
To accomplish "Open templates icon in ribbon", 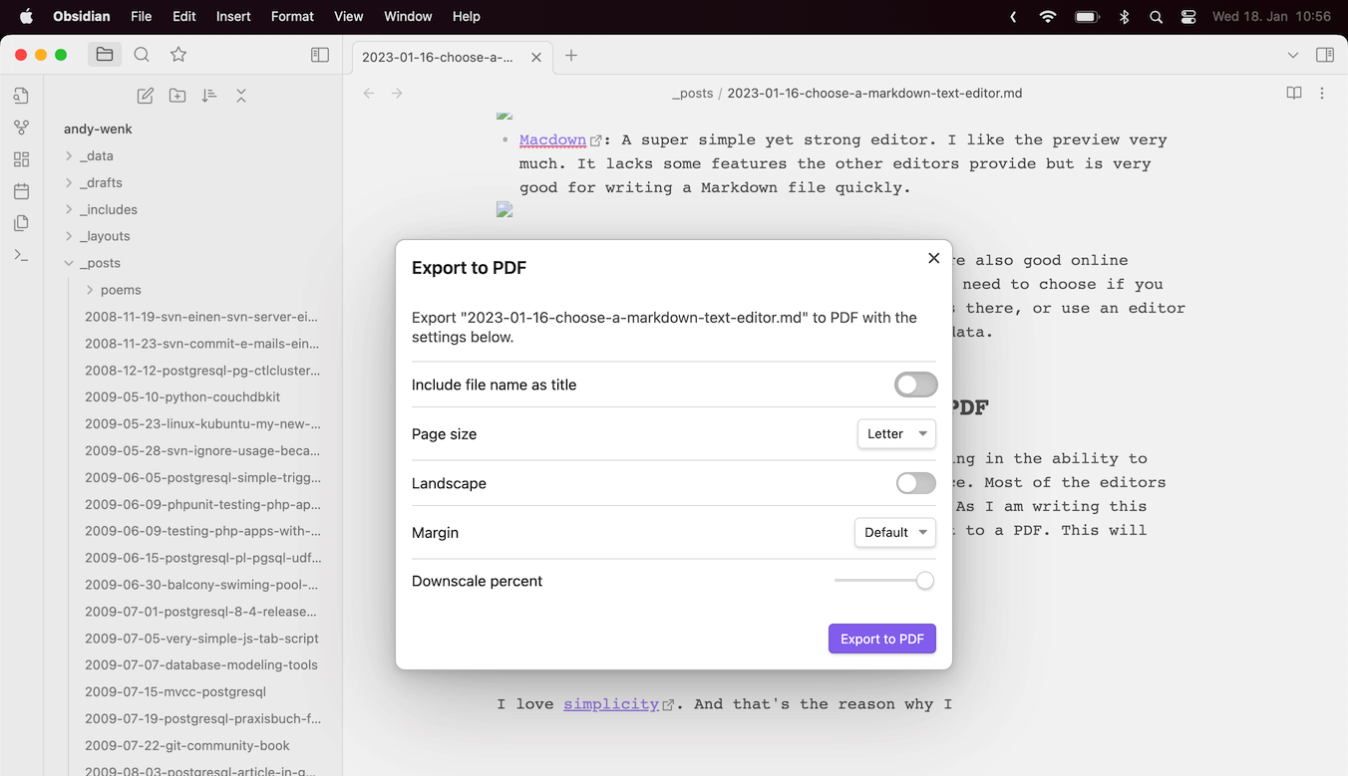I will tap(21, 223).
